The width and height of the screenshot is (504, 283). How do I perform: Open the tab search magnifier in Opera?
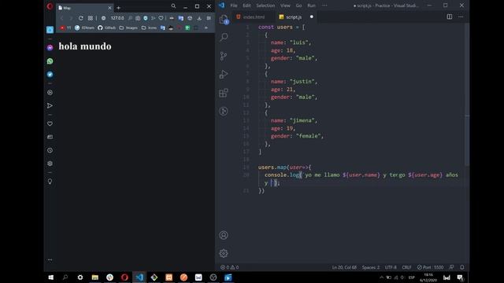(x=173, y=6)
